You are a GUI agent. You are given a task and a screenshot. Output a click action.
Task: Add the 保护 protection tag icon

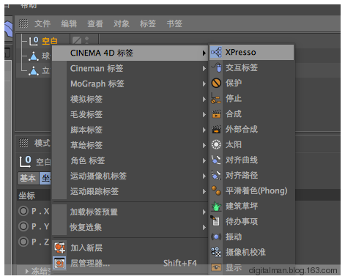click(x=216, y=83)
